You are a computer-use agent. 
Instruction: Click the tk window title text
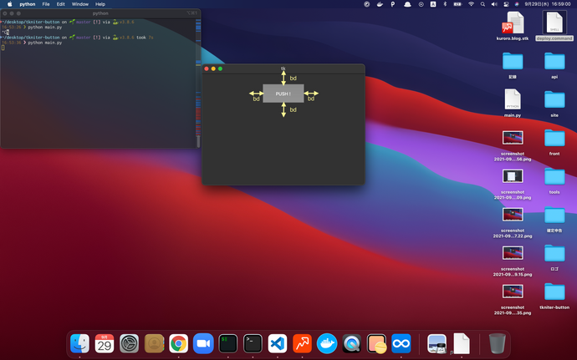click(x=283, y=68)
